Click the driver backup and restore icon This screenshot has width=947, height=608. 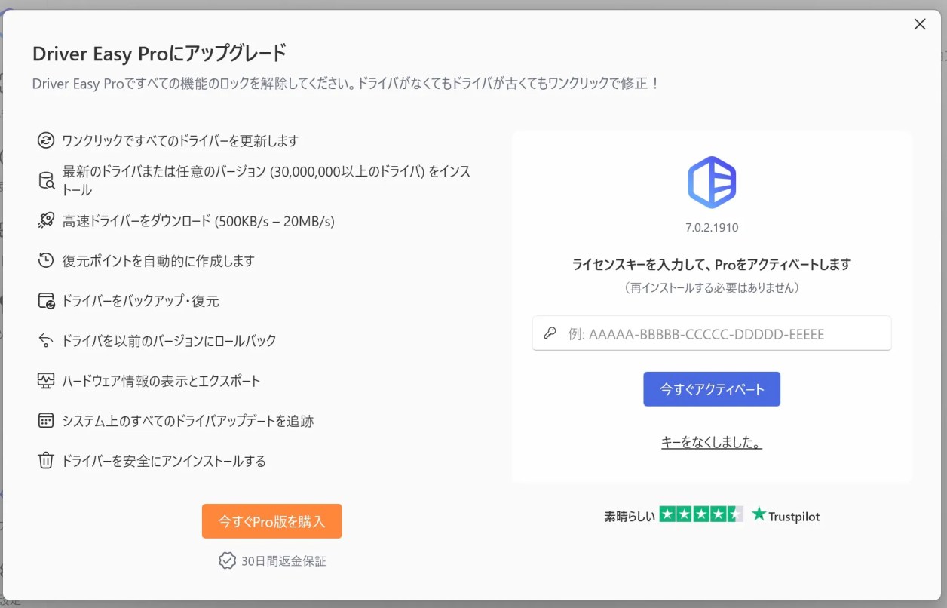pos(46,301)
